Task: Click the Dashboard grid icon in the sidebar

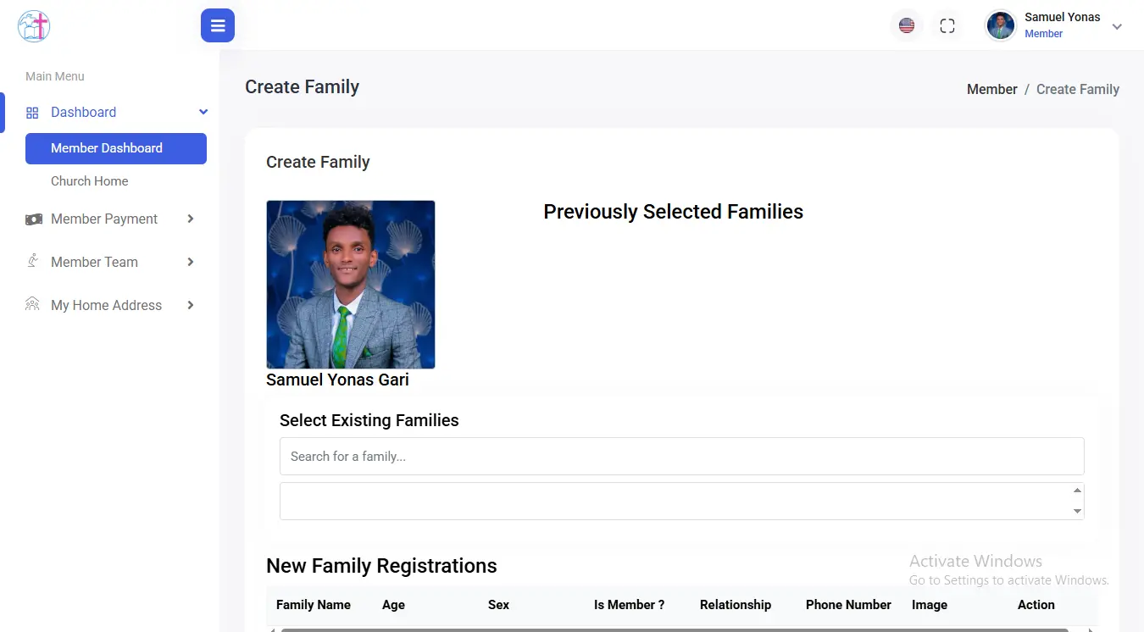Action: 32,112
